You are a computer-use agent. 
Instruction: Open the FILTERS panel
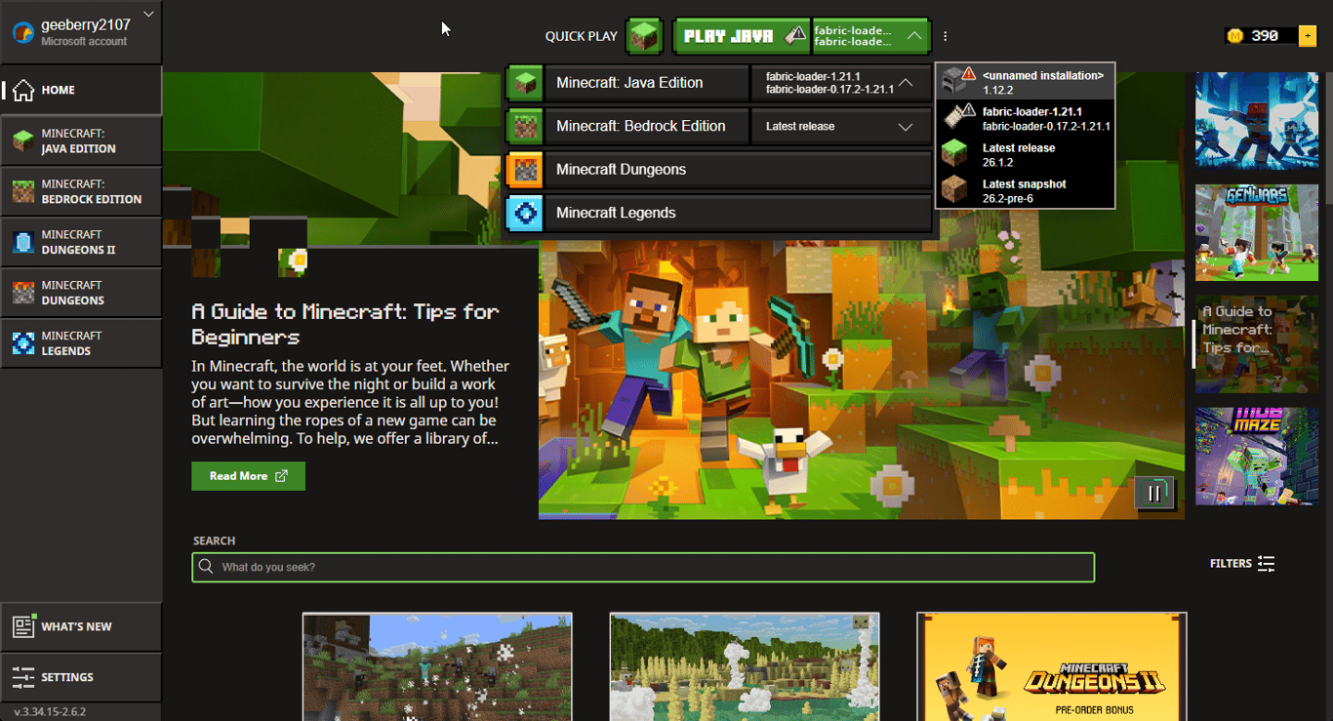click(1242, 563)
